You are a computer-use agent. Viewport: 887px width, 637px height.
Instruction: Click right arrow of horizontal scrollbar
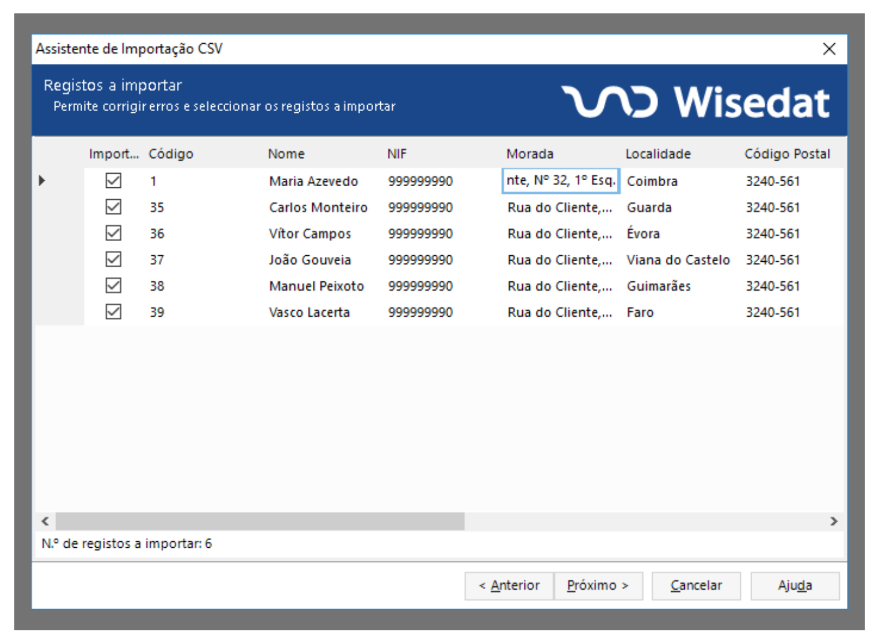point(834,521)
